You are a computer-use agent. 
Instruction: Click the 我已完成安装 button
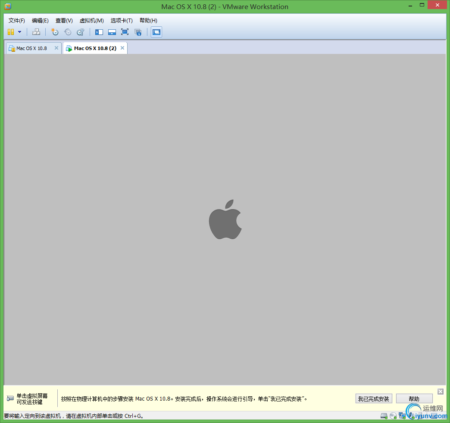(374, 398)
